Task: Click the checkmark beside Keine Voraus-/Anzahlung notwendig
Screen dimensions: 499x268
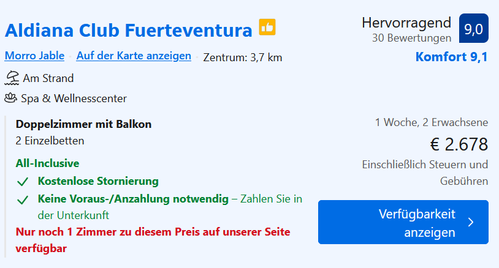Action: (x=23, y=199)
